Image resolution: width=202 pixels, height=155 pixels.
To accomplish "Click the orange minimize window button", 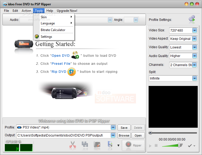I will click(x=186, y=4).
